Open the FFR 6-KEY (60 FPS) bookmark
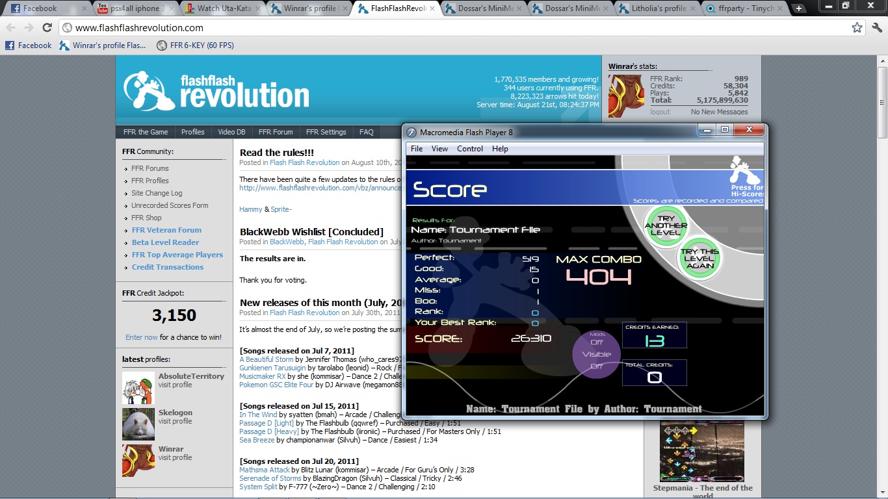 196,45
